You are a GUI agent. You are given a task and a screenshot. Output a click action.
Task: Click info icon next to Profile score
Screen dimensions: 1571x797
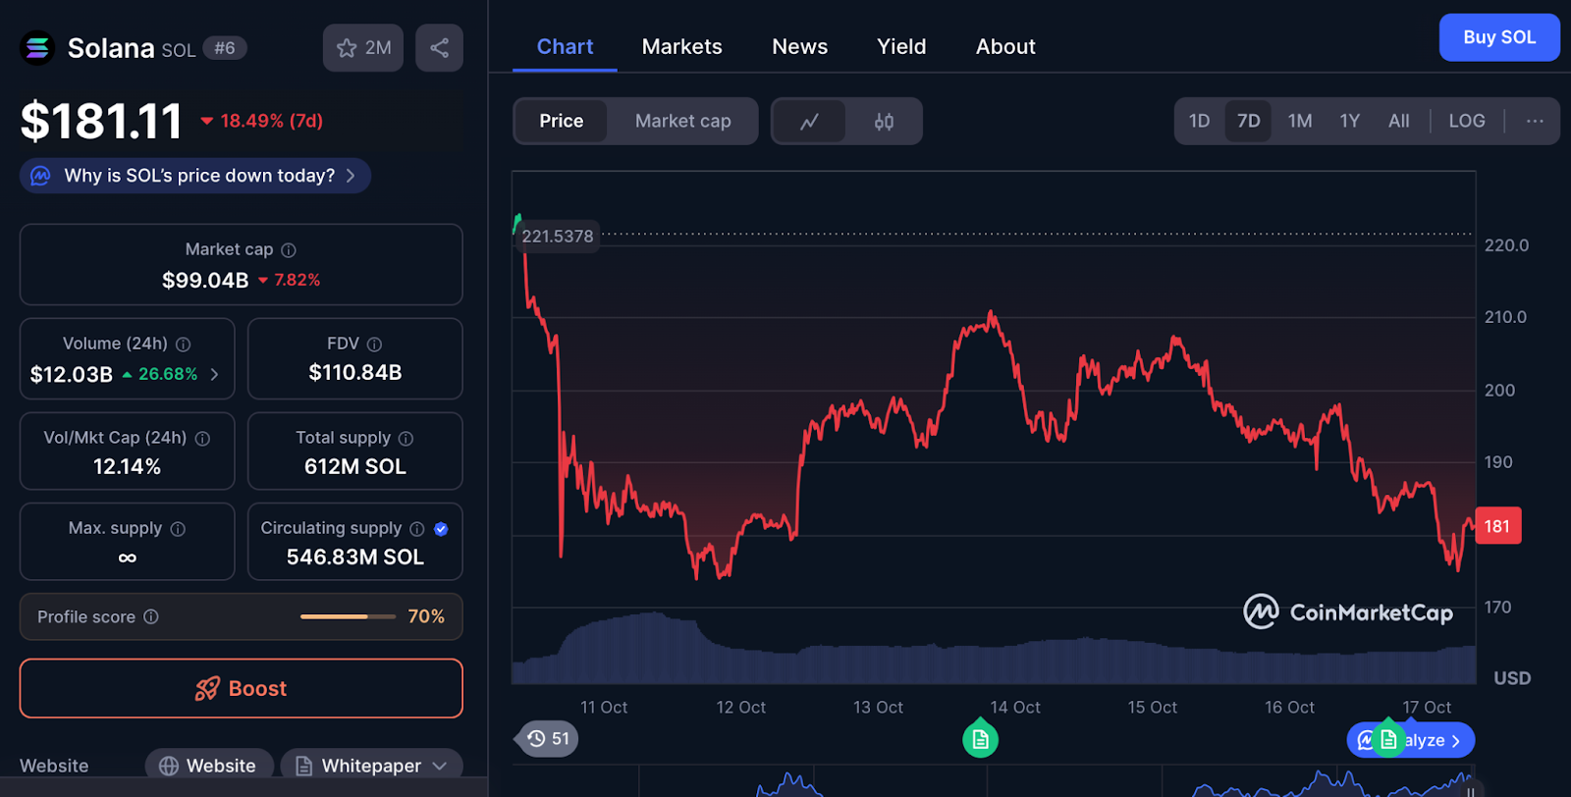point(151,616)
